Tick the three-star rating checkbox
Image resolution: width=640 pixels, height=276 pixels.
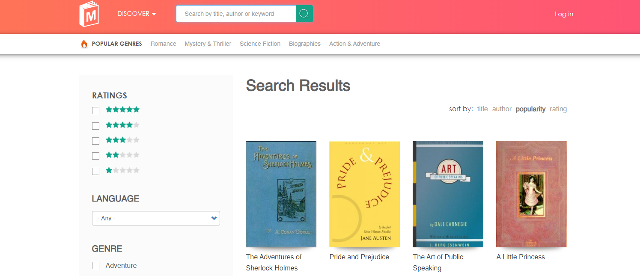point(95,141)
